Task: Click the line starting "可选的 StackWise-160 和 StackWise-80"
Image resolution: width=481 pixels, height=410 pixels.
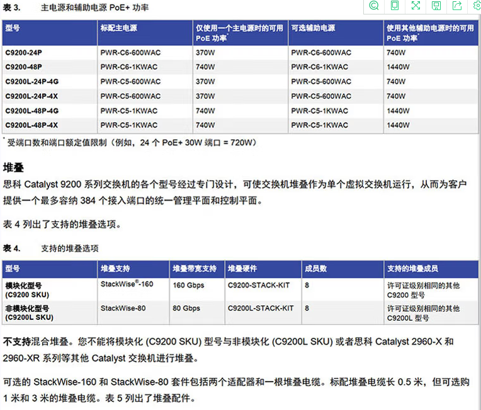Action: [236, 382]
